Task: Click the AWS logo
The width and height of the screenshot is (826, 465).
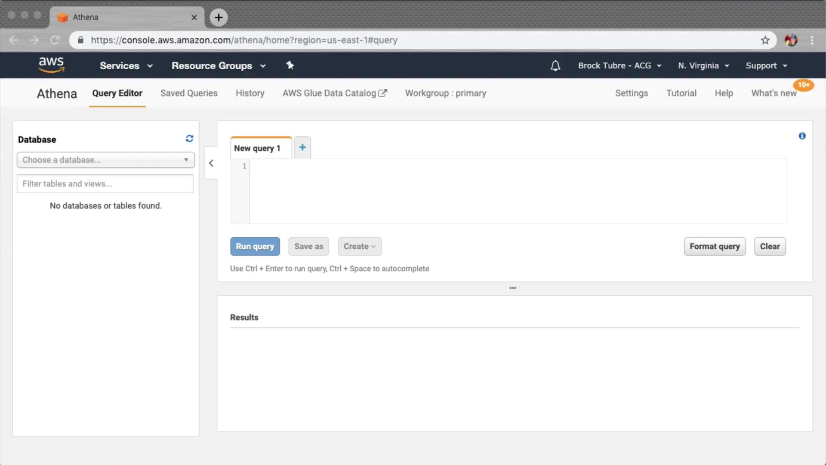Action: pos(51,65)
